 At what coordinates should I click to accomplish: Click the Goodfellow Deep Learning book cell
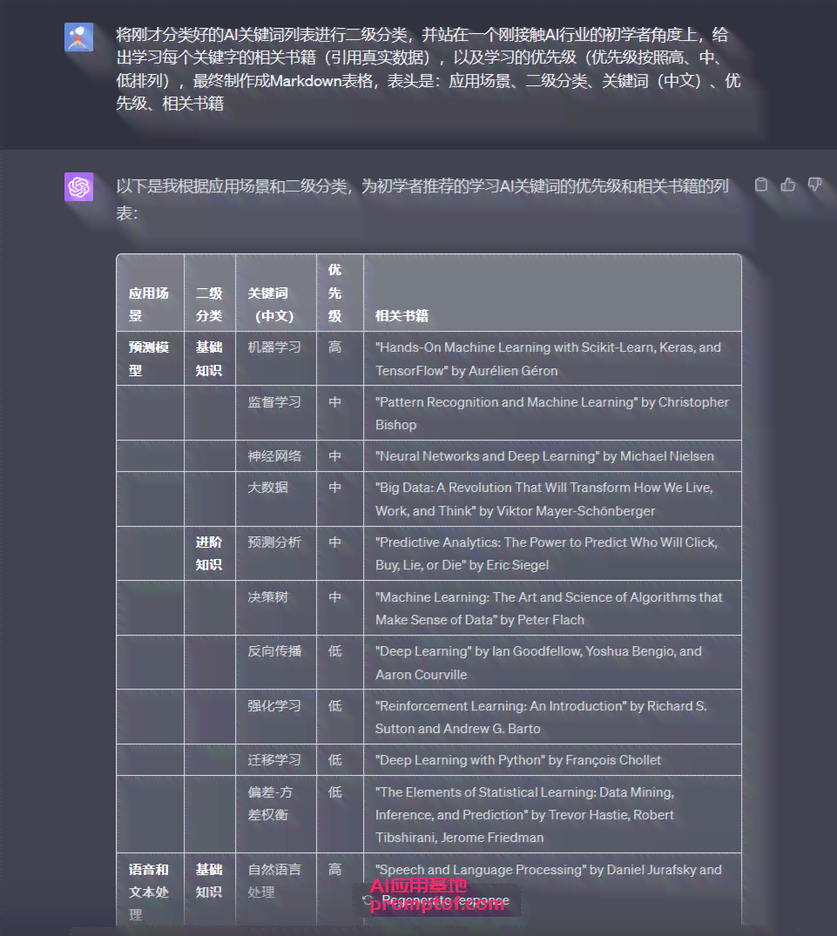tap(552, 663)
